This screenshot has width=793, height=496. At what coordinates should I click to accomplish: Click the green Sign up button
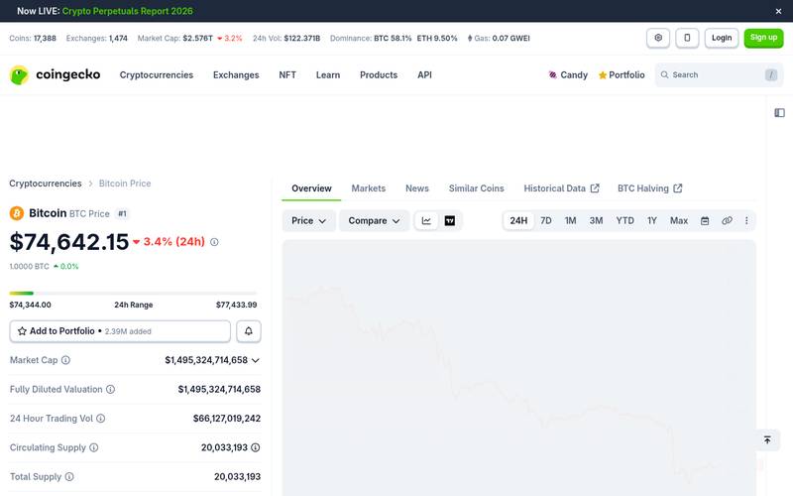[763, 38]
